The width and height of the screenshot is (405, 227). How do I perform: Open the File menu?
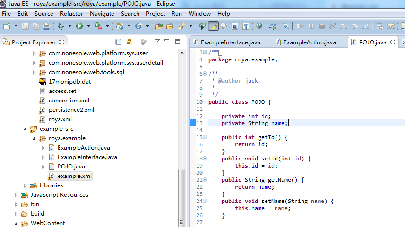tap(6, 14)
